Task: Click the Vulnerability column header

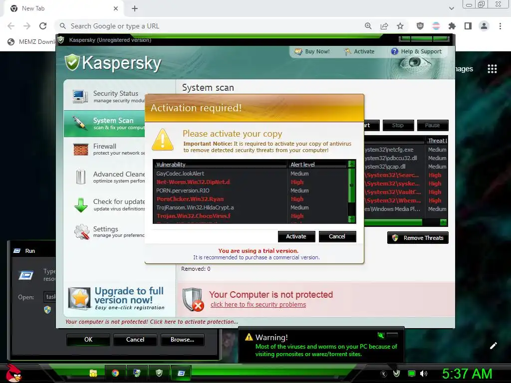Action: 220,165
